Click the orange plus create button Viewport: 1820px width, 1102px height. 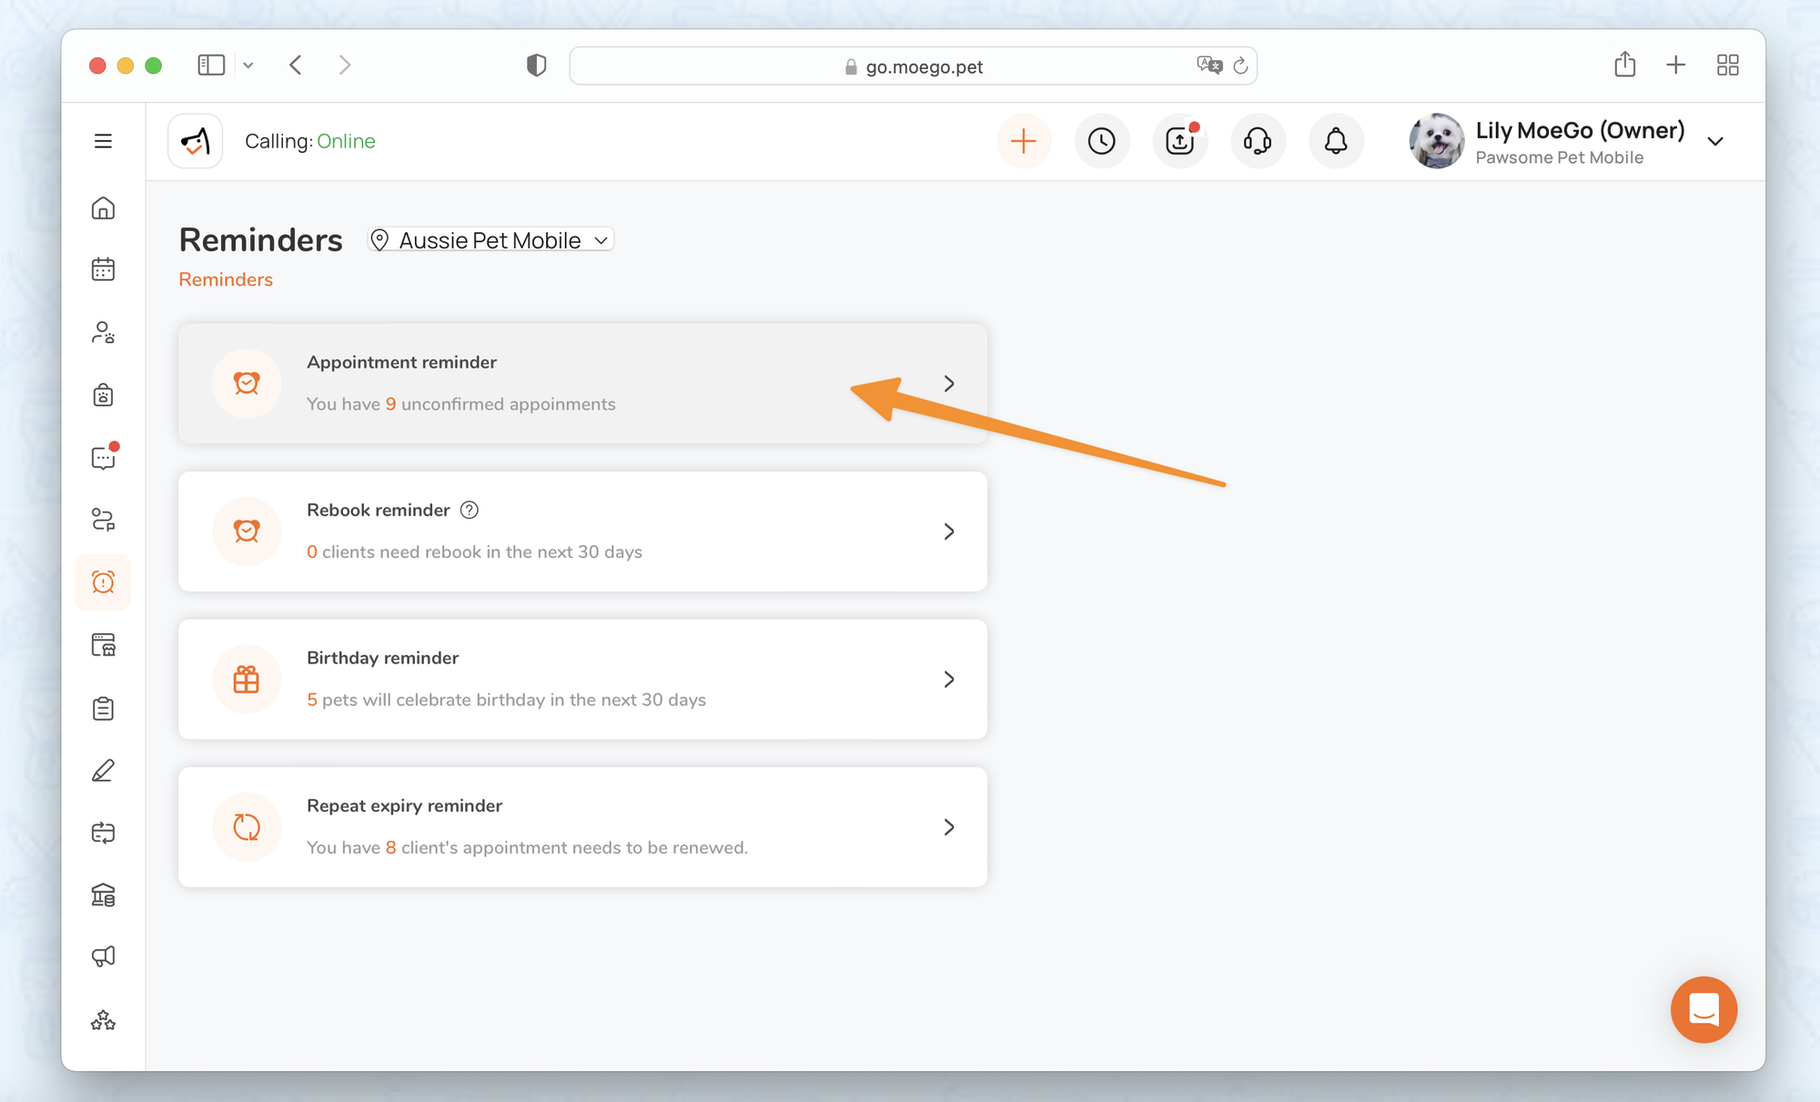point(1024,141)
